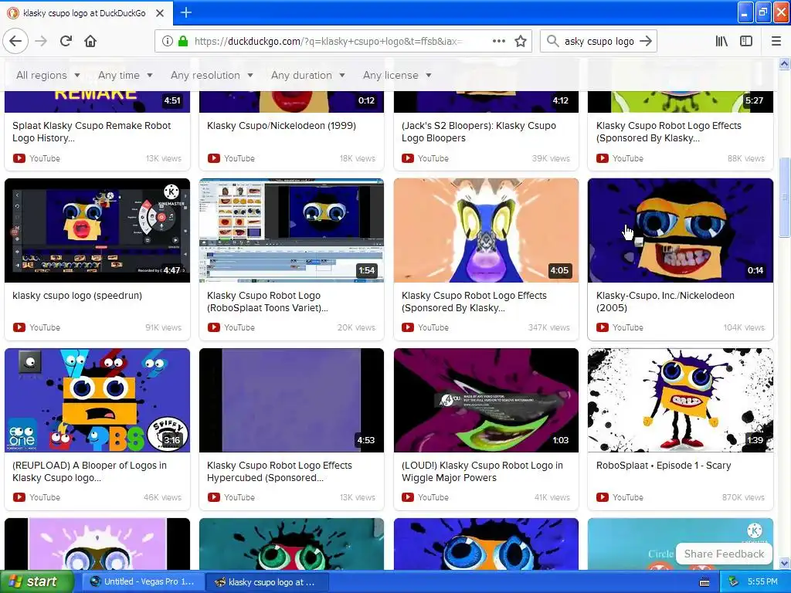
Task: Open Splaat Klasky Csupo Remake Robot video title
Action: tap(91, 131)
